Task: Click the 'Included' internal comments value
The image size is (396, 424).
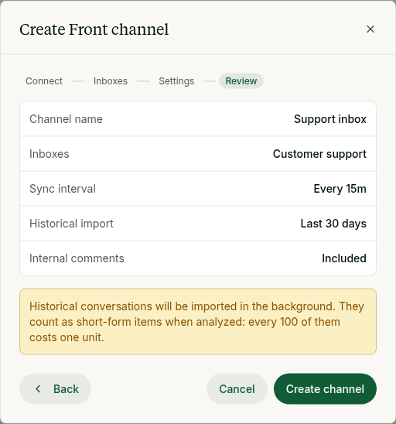Action: (344, 258)
